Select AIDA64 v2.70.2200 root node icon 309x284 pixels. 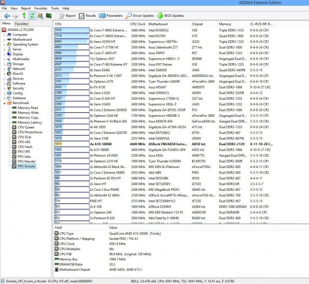[4, 30]
